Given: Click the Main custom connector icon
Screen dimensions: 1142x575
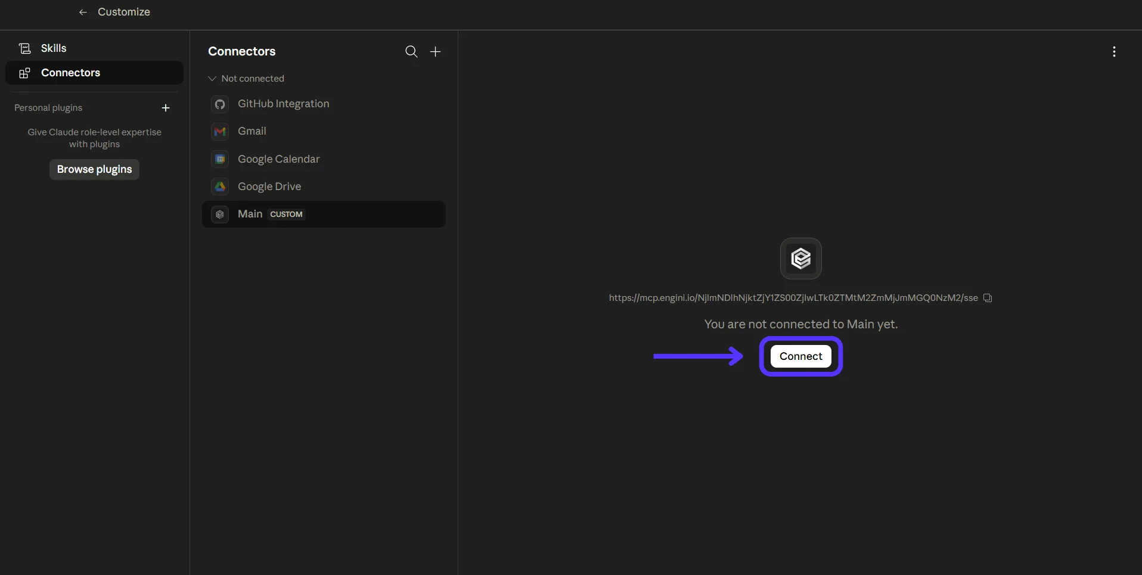Looking at the screenshot, I should coord(220,214).
